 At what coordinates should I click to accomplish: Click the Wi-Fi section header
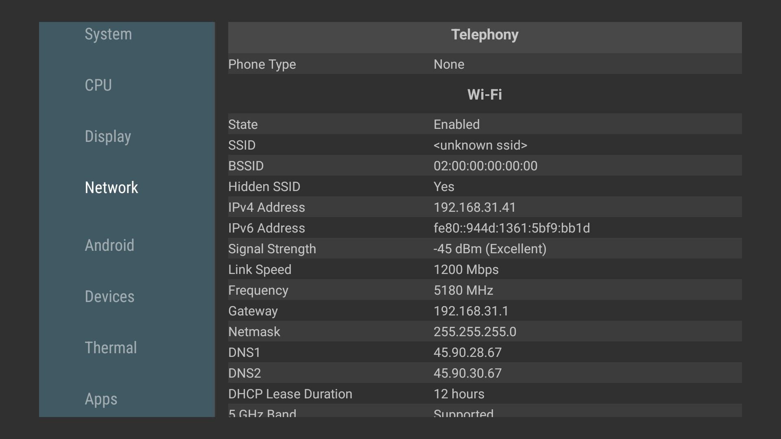pos(484,95)
